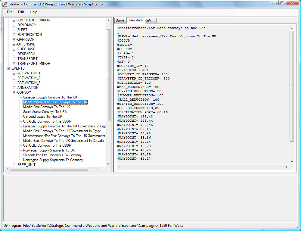Select UK Arctic Convoys To The USSR
Viewport: 301px width, 231px height.
(x=47, y=121)
